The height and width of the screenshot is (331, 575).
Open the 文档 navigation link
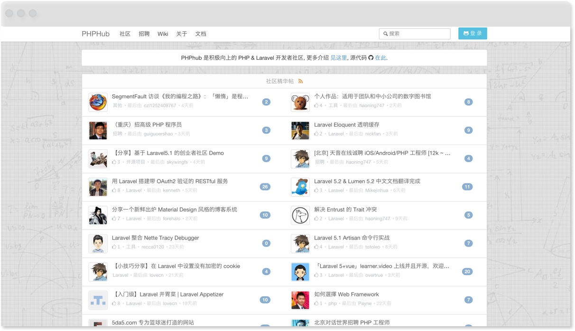coord(201,34)
